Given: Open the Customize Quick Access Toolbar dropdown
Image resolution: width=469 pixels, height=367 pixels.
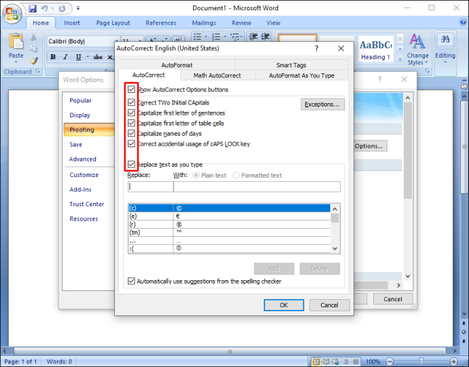Looking at the screenshot, I should (x=78, y=8).
